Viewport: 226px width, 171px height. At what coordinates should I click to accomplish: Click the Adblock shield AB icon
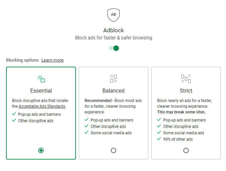(x=114, y=15)
